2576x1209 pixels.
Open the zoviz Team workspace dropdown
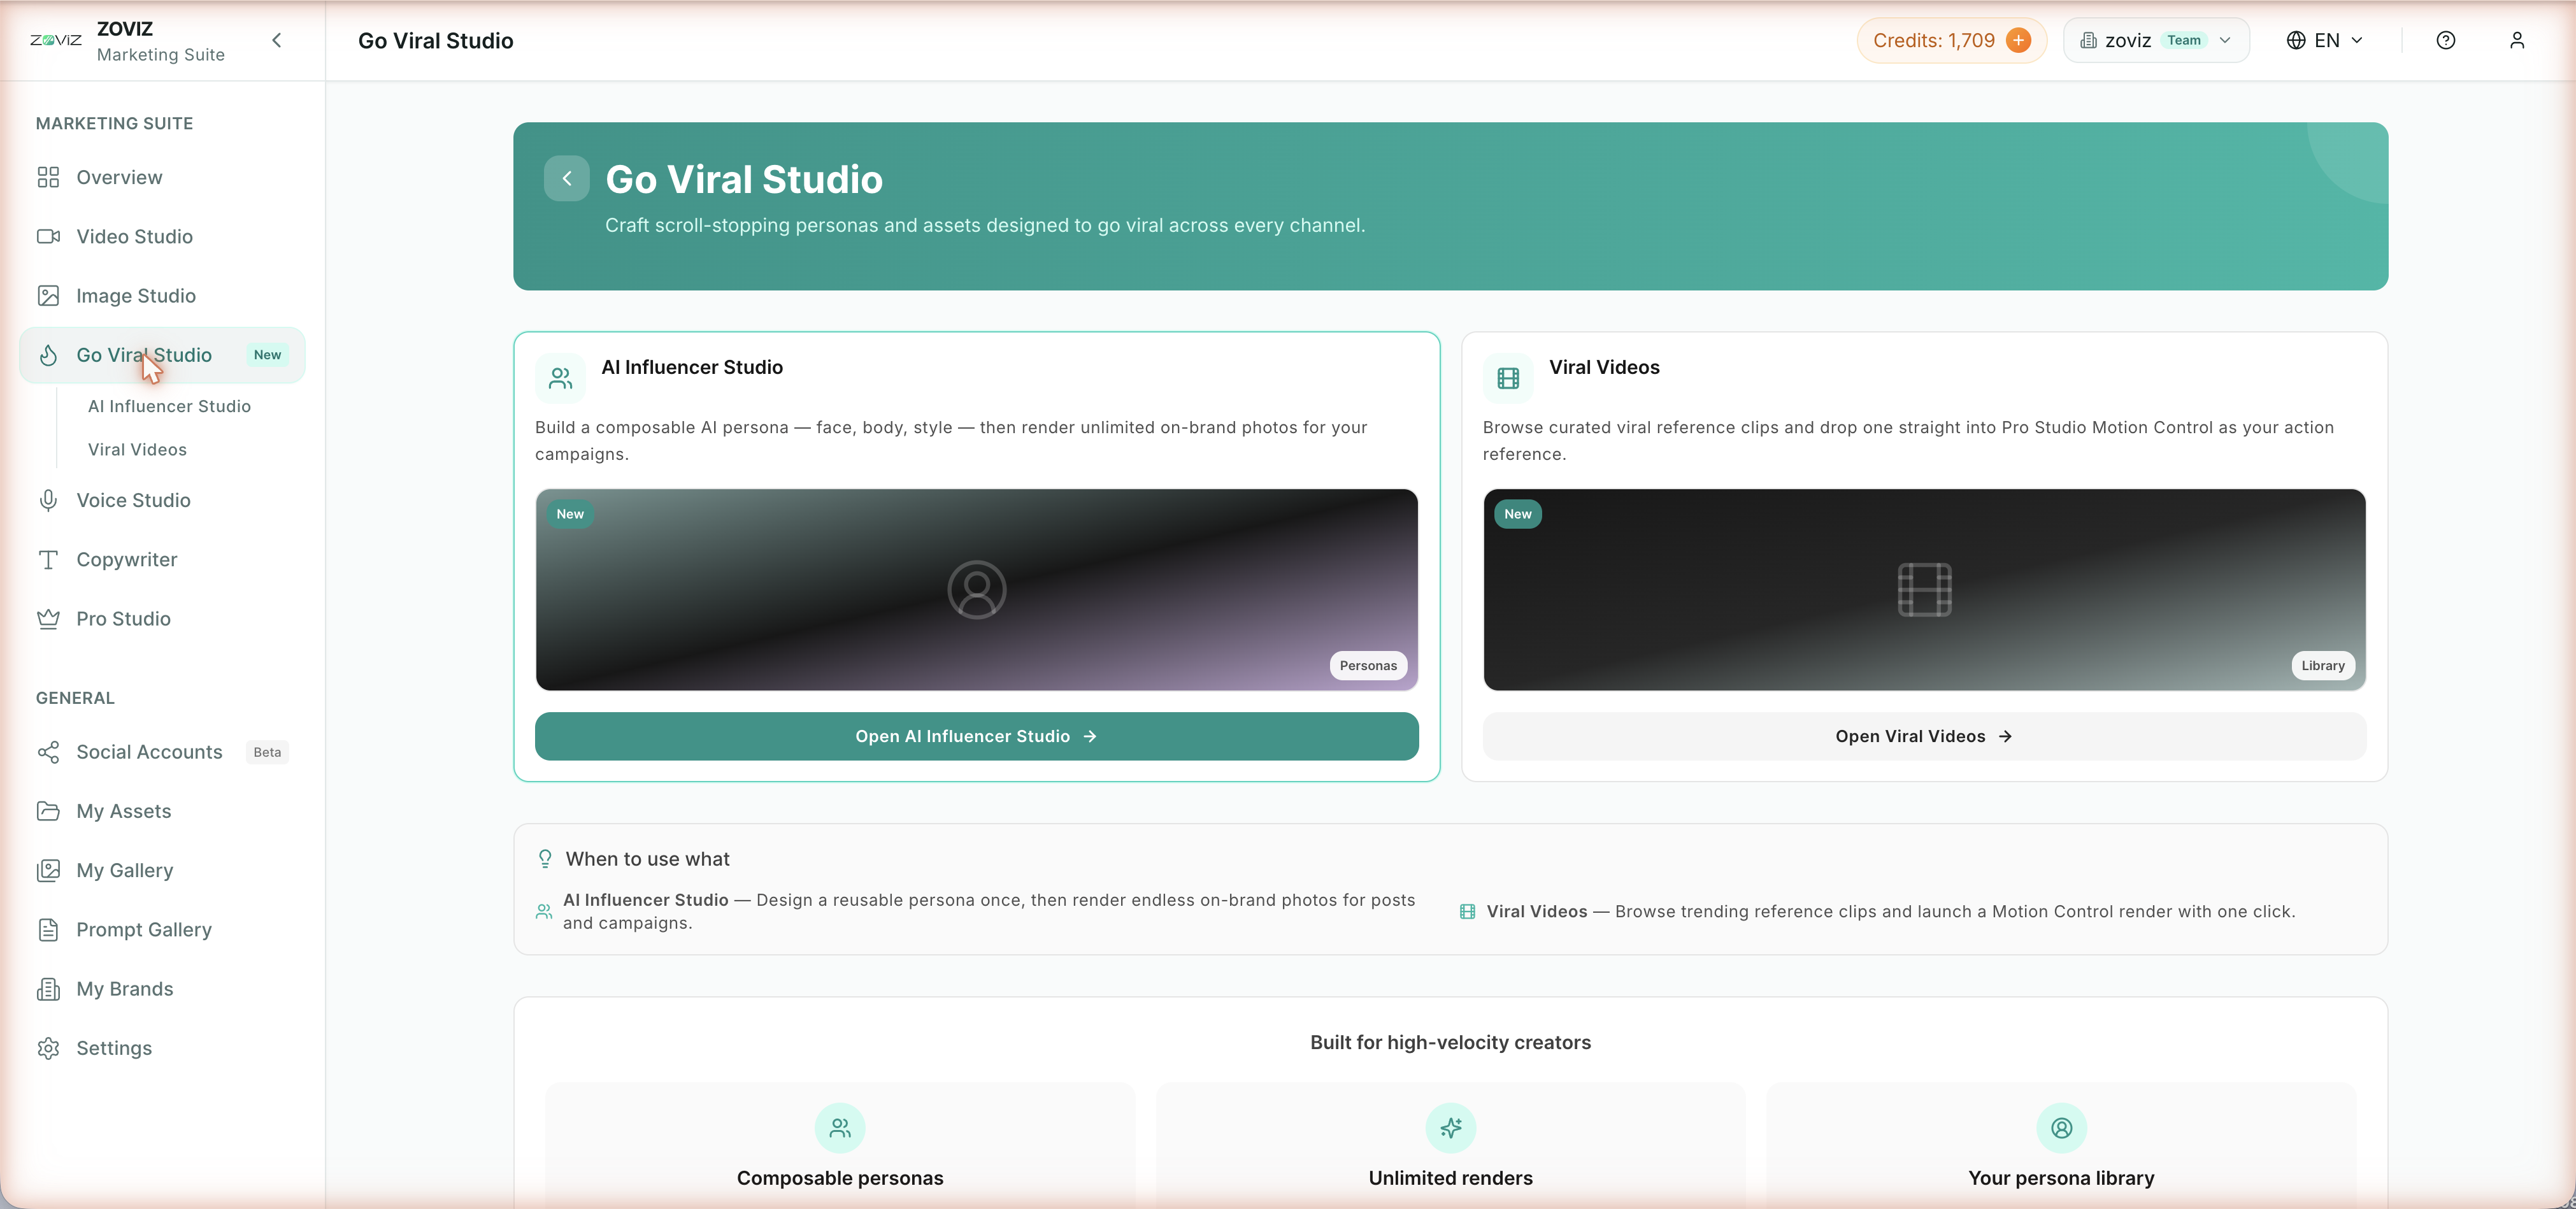click(x=2156, y=40)
